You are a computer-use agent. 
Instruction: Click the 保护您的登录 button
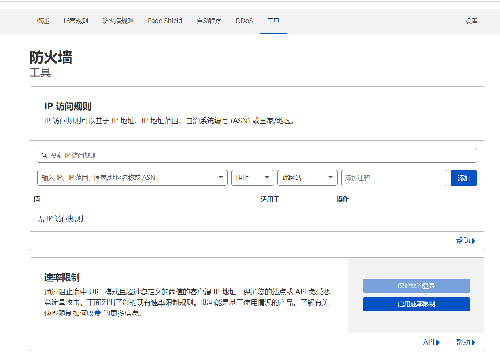[416, 286]
